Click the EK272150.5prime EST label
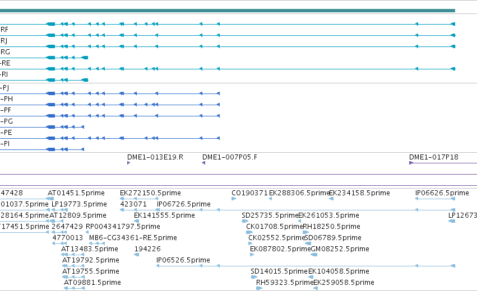Viewport: 477px width, 291px height. [150, 193]
